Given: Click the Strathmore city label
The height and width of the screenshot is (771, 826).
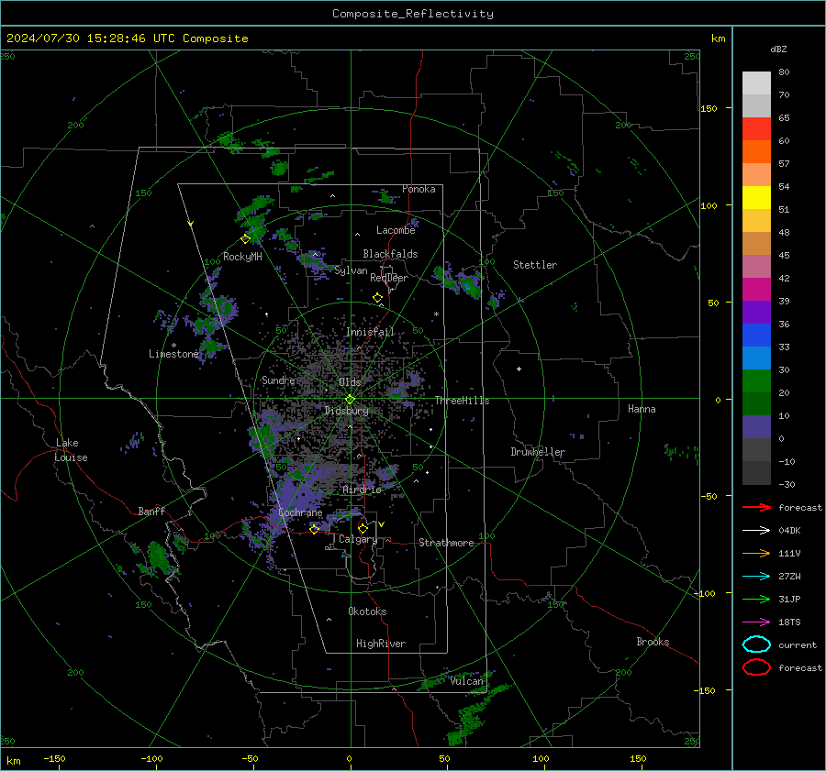Looking at the screenshot, I should (446, 543).
